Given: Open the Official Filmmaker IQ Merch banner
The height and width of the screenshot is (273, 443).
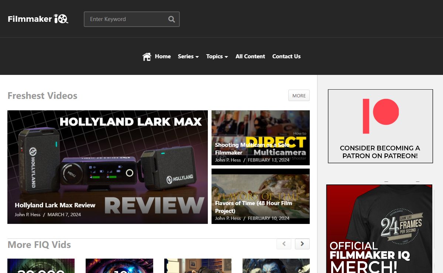Looking at the screenshot, I should click(x=379, y=229).
